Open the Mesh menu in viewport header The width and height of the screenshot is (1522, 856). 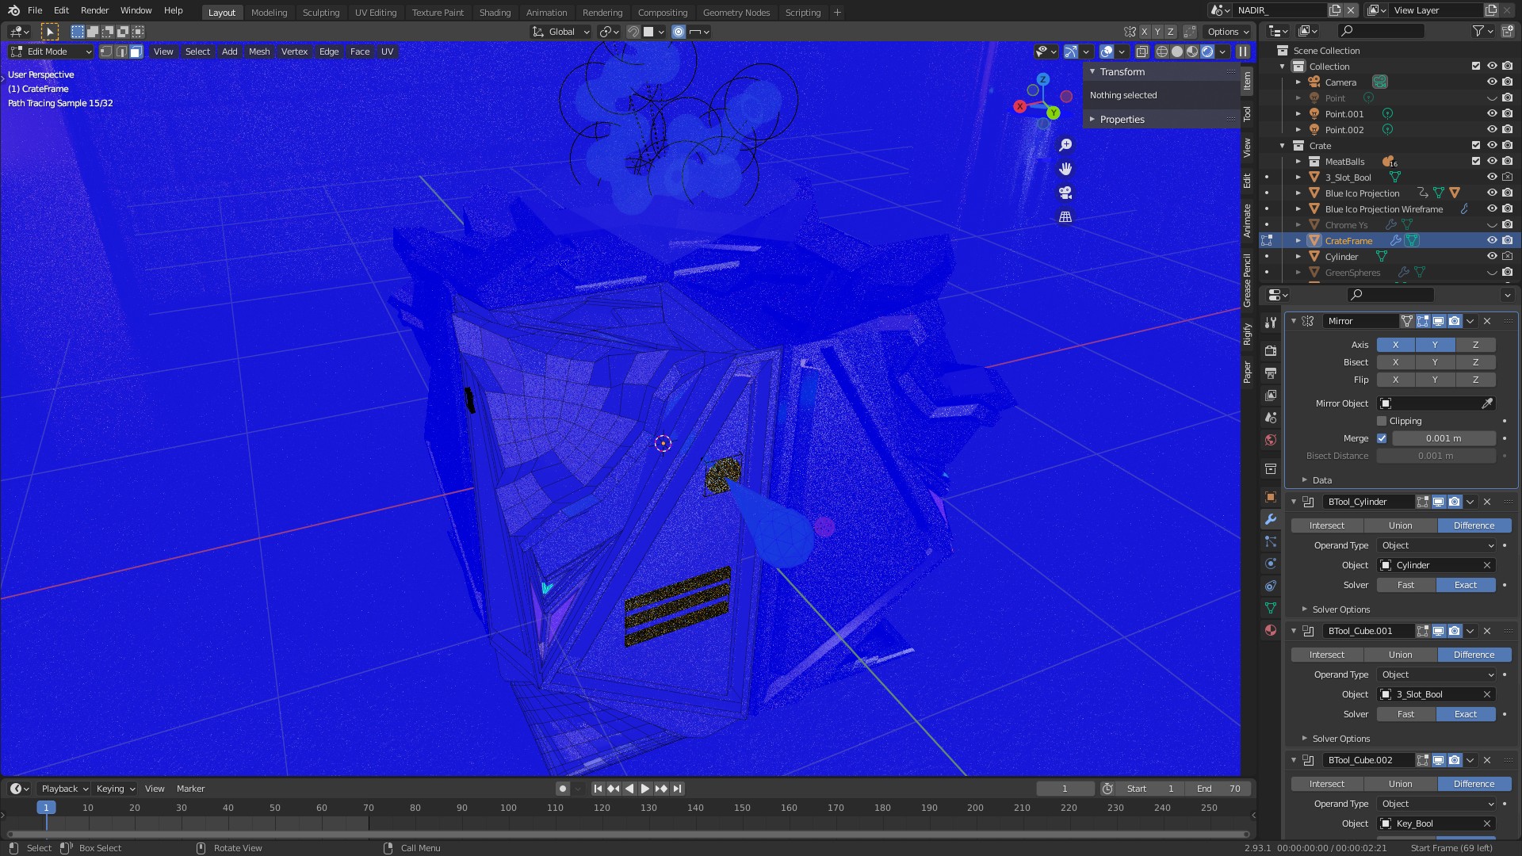(259, 52)
